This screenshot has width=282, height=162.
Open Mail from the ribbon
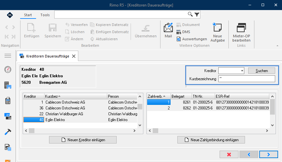168,31
